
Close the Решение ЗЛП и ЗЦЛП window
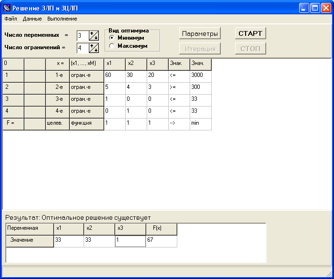click(x=326, y=8)
